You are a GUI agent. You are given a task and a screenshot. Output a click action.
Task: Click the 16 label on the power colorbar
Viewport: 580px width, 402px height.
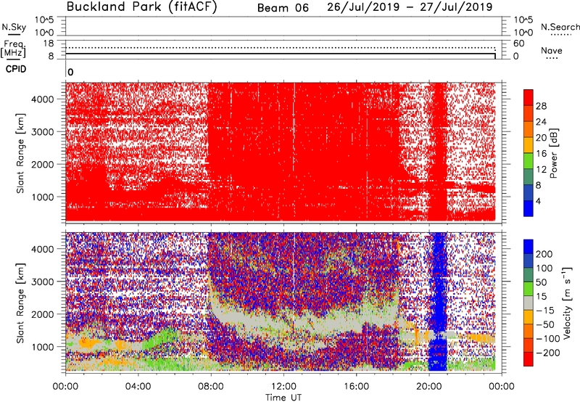point(541,154)
